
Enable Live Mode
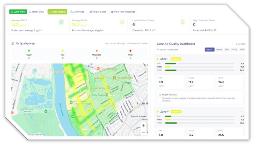77,12
